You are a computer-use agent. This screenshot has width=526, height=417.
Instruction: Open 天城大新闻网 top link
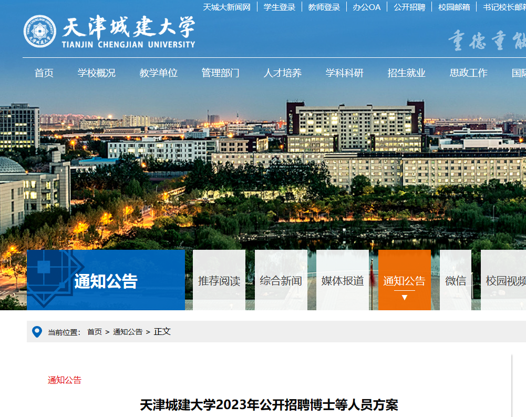(226, 7)
